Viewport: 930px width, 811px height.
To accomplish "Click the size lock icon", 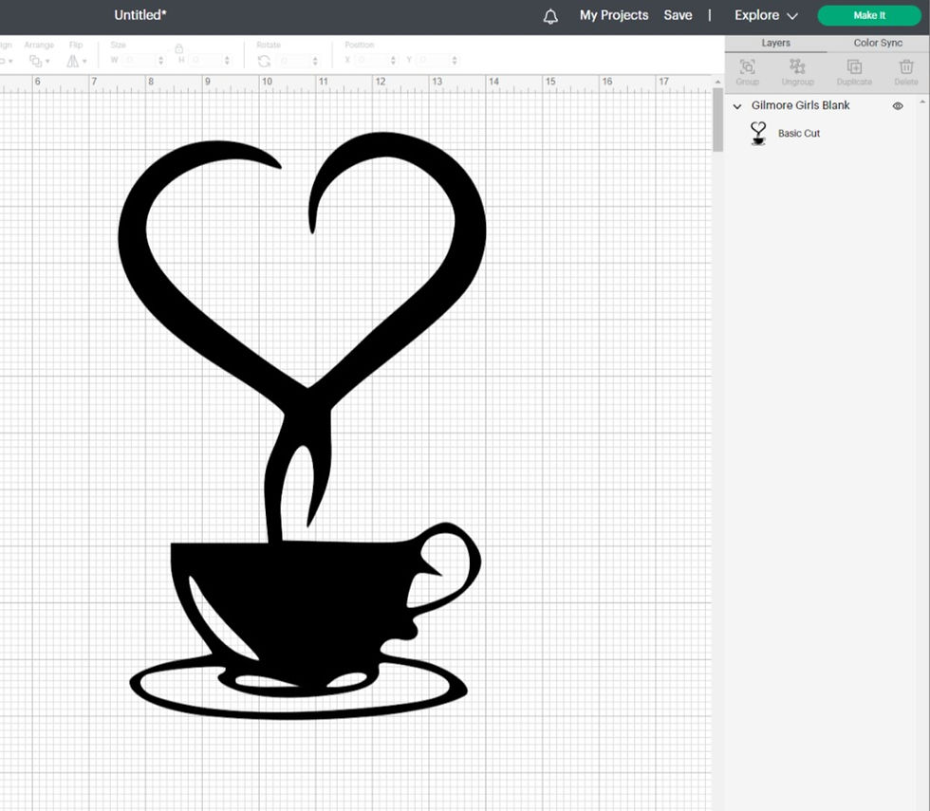I will pos(178,48).
